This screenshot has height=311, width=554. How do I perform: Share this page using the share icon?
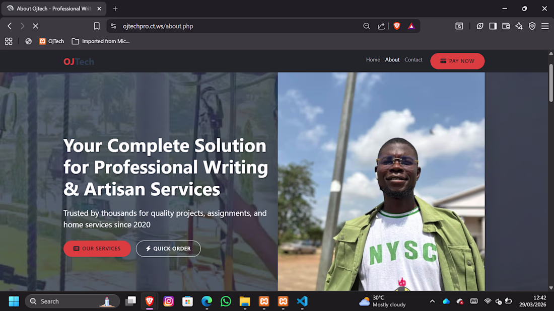click(381, 26)
